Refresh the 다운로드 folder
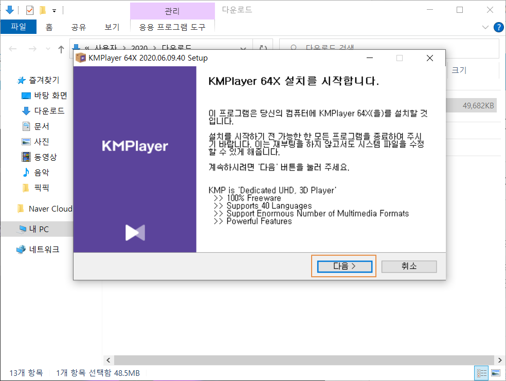The image size is (506, 381). [263, 48]
